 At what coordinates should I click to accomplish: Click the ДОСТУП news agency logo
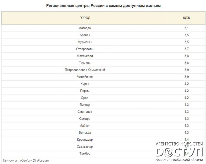(x=179, y=152)
